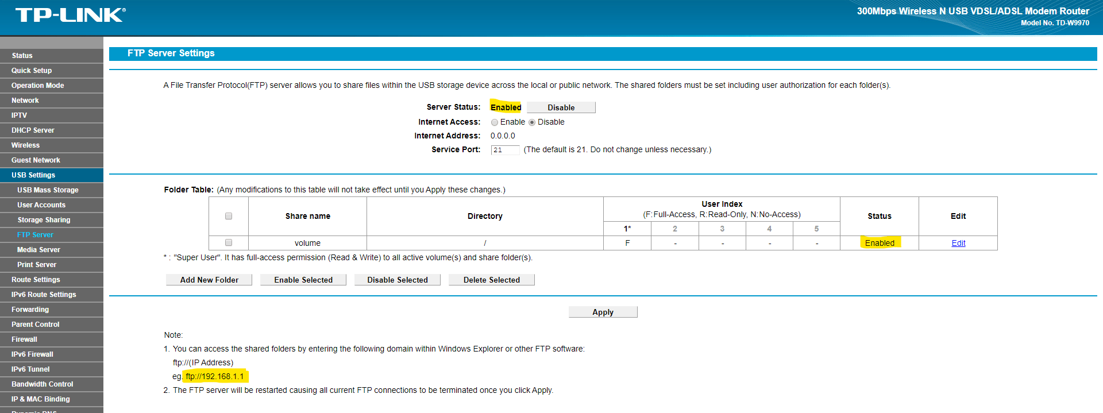
Task: Select FTP Server submenu item
Action: click(52, 235)
